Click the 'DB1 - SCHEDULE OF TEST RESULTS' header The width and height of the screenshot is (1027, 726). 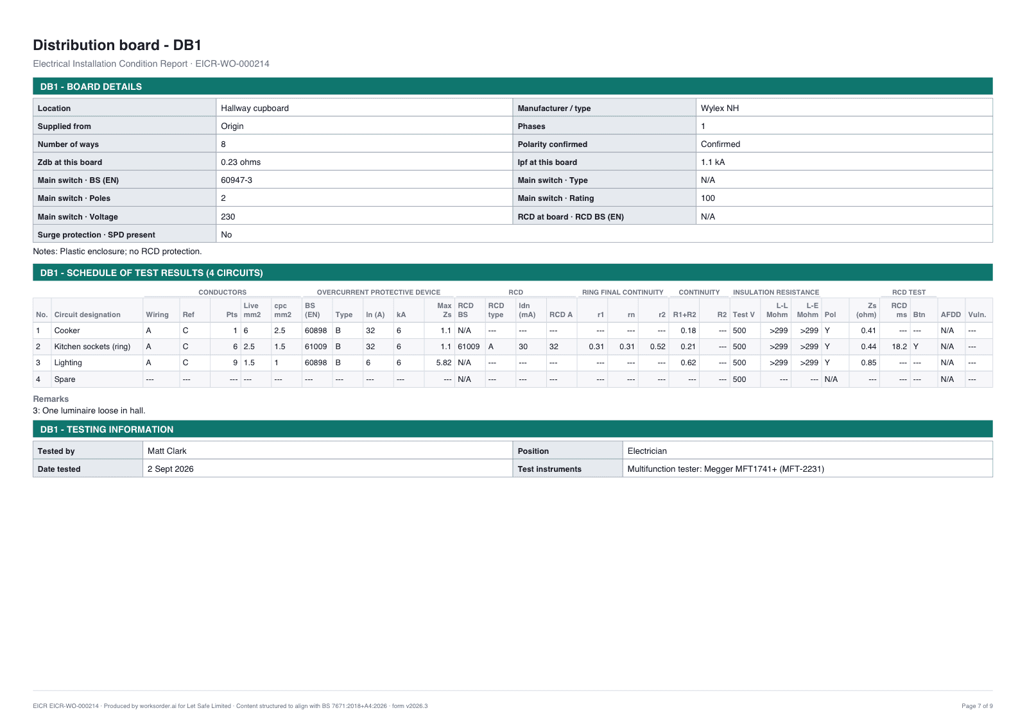(x=513, y=272)
